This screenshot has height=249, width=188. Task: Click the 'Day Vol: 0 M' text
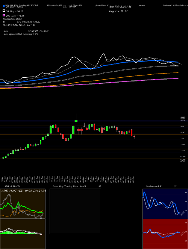point(118,11)
